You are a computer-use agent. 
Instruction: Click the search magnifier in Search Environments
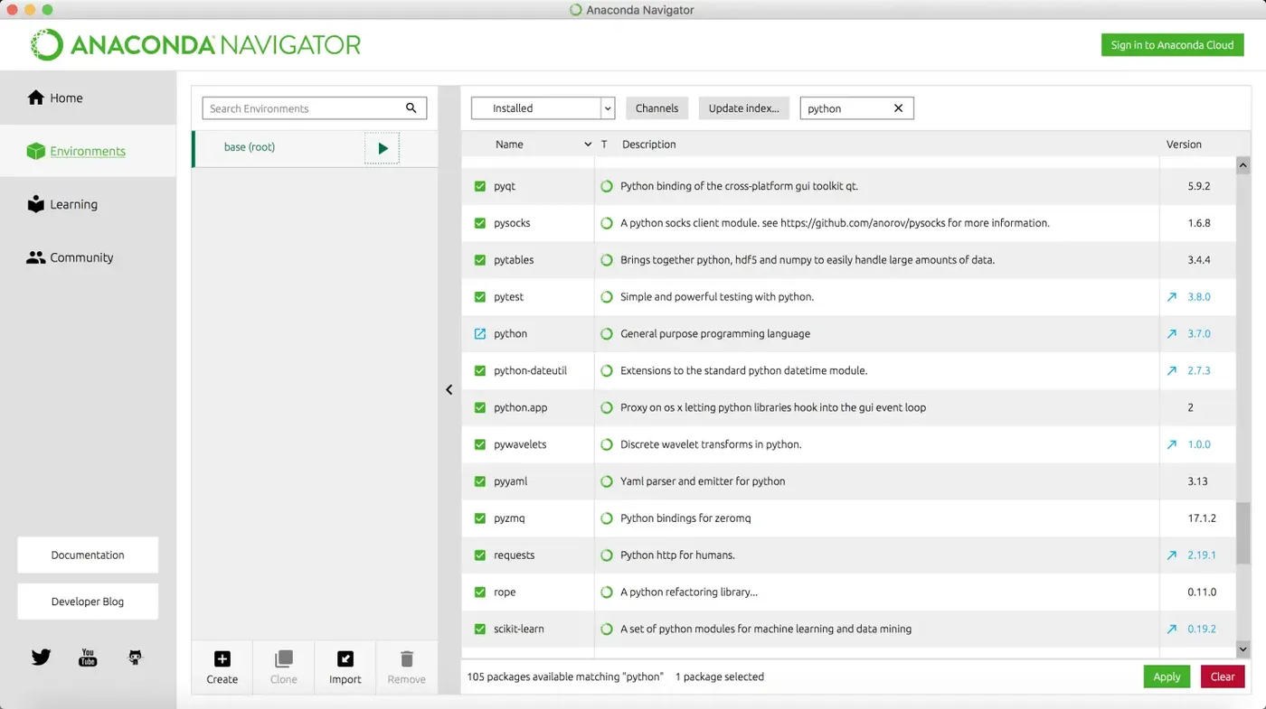[x=411, y=108]
